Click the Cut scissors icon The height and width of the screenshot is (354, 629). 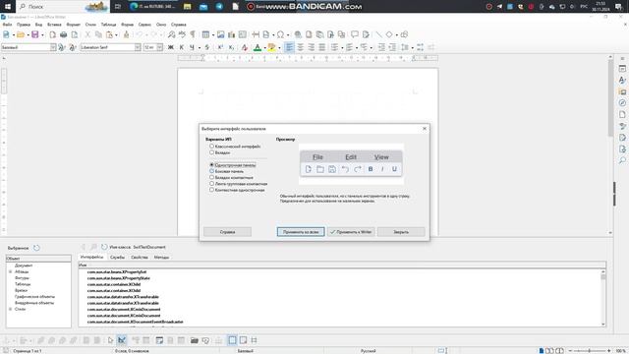(x=87, y=35)
